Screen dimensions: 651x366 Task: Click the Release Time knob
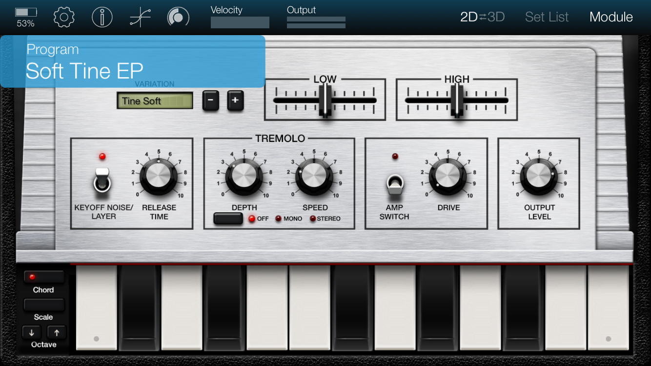click(x=159, y=177)
